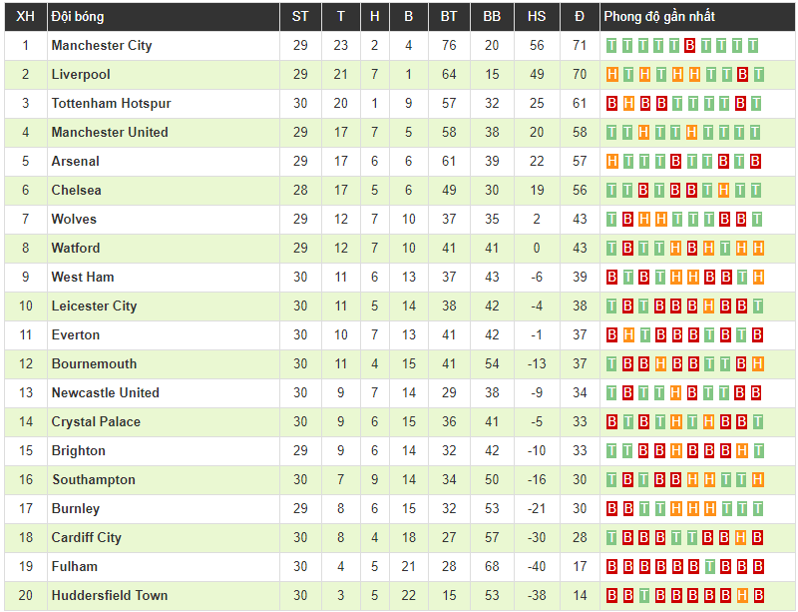Click Leicester City's orange H form badge
This screenshot has height=612, width=798.
[x=708, y=306]
